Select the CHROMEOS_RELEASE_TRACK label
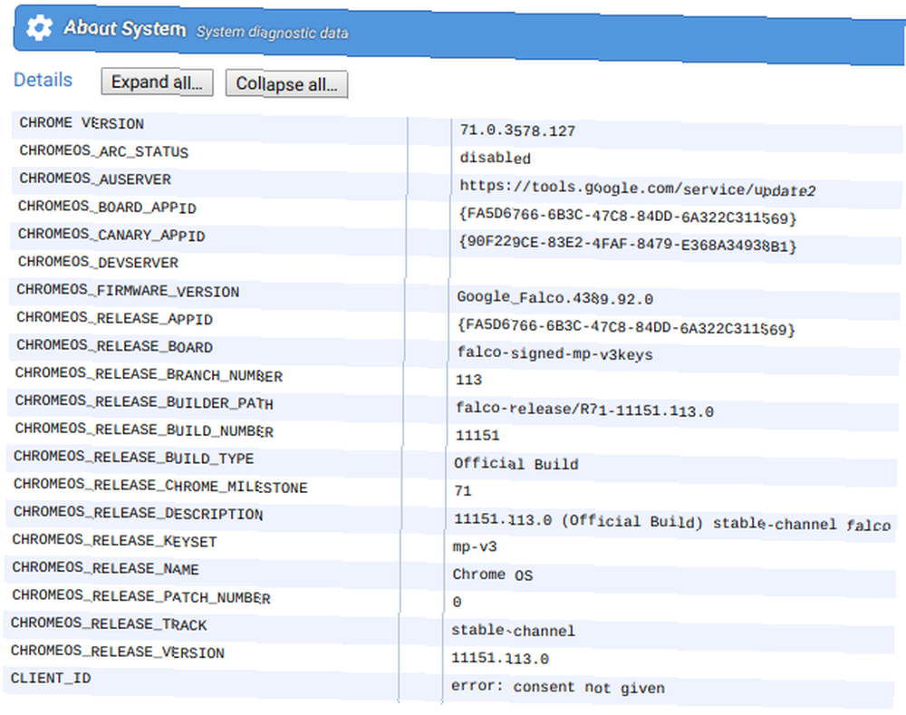This screenshot has height=715, width=906. tap(109, 623)
